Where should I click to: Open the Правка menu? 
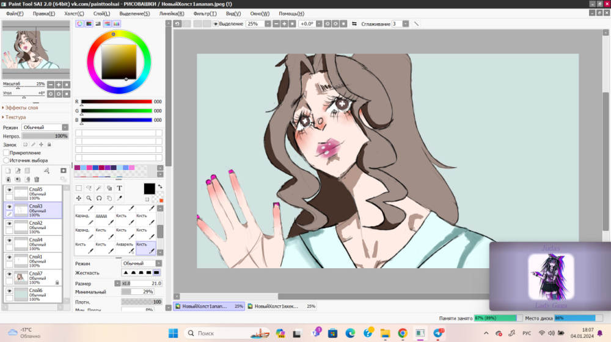(43, 13)
